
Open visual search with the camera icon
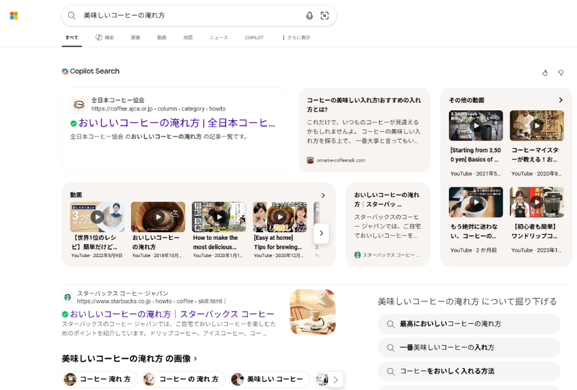pos(325,16)
